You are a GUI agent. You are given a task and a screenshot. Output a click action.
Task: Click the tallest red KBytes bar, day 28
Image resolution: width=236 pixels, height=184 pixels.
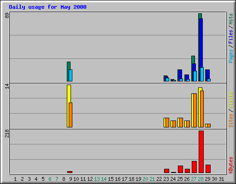(x=201, y=152)
